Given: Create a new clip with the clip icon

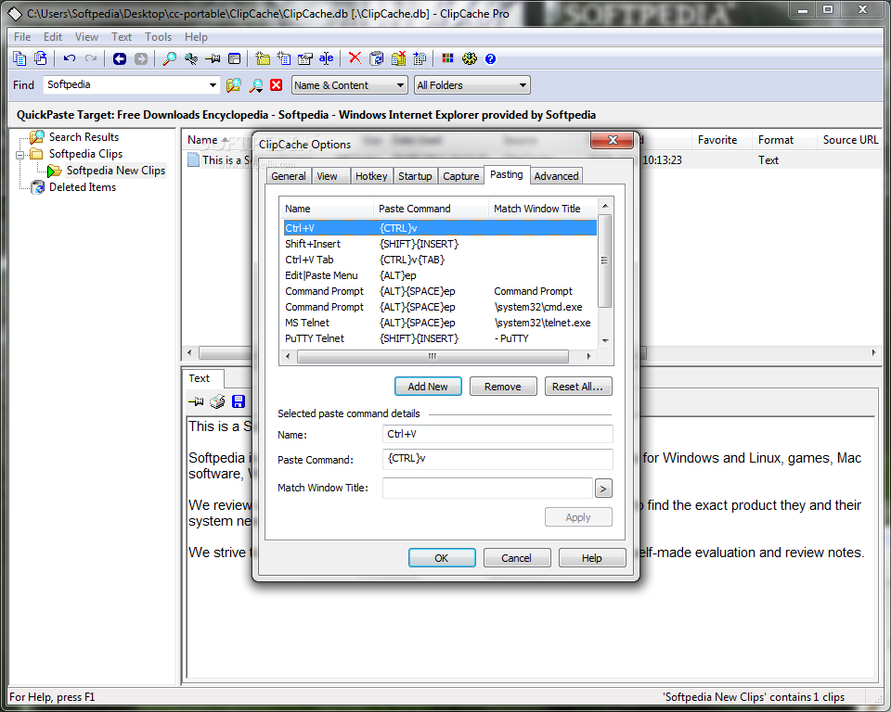Looking at the screenshot, I should (284, 58).
